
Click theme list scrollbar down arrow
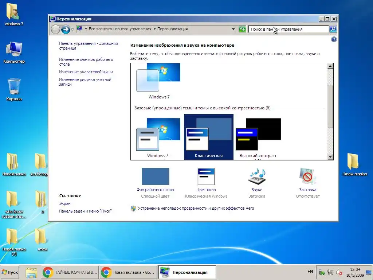pyautogui.click(x=330, y=157)
